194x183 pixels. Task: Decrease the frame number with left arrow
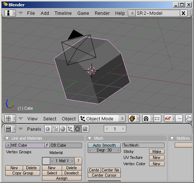(107, 129)
